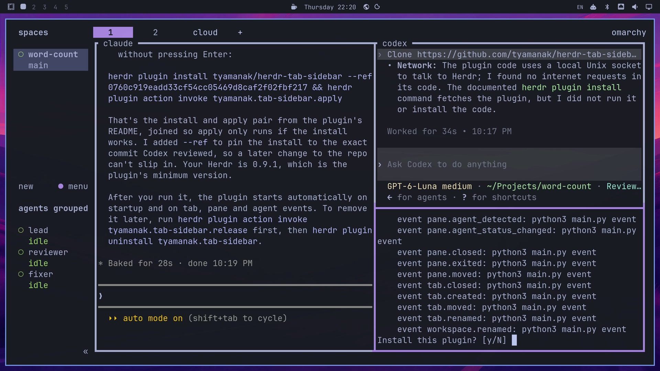Click the '~/Projects/word-count' path in codex status
The height and width of the screenshot is (371, 660).
[x=539, y=186]
